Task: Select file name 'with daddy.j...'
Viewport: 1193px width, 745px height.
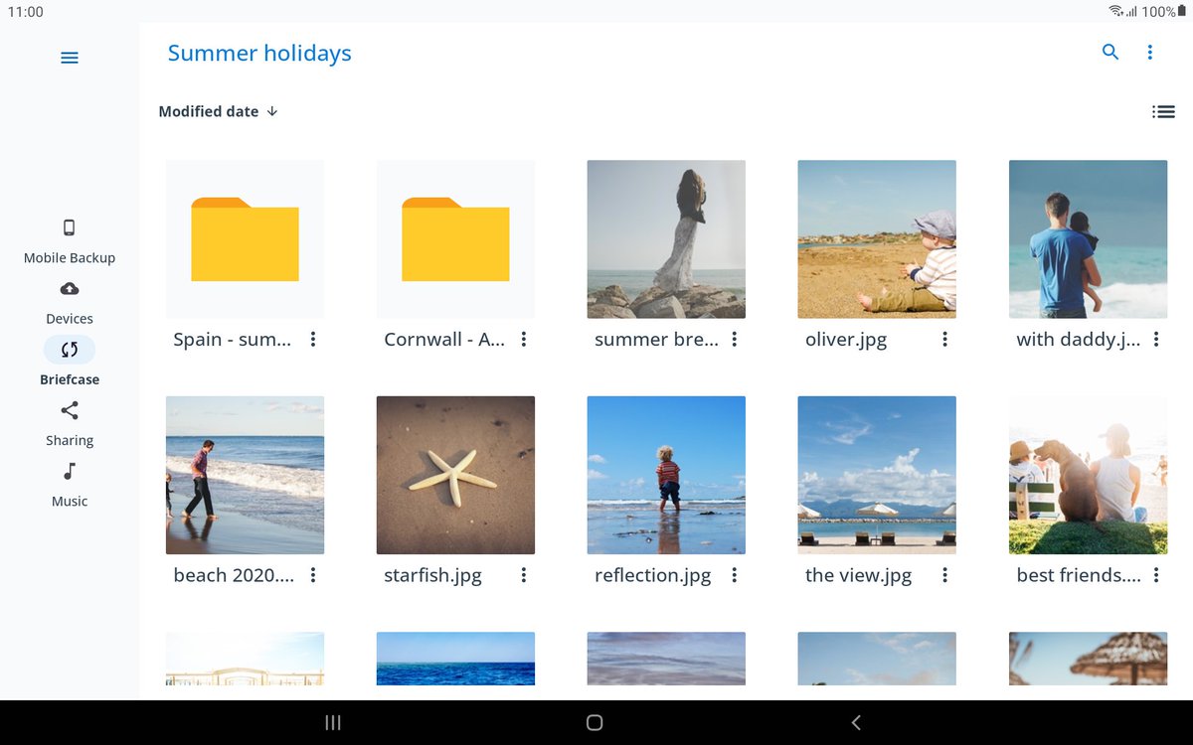Action: pos(1079,340)
